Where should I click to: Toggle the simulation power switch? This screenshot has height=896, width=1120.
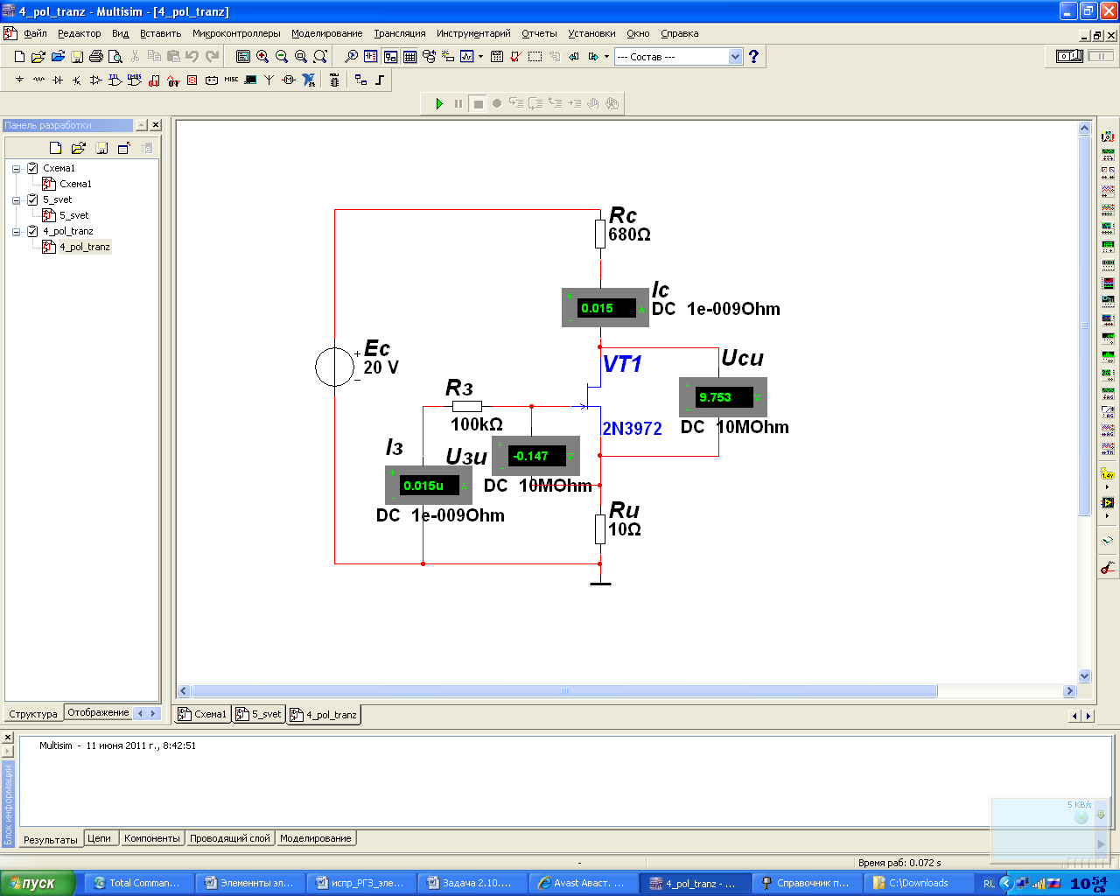coord(1069,56)
